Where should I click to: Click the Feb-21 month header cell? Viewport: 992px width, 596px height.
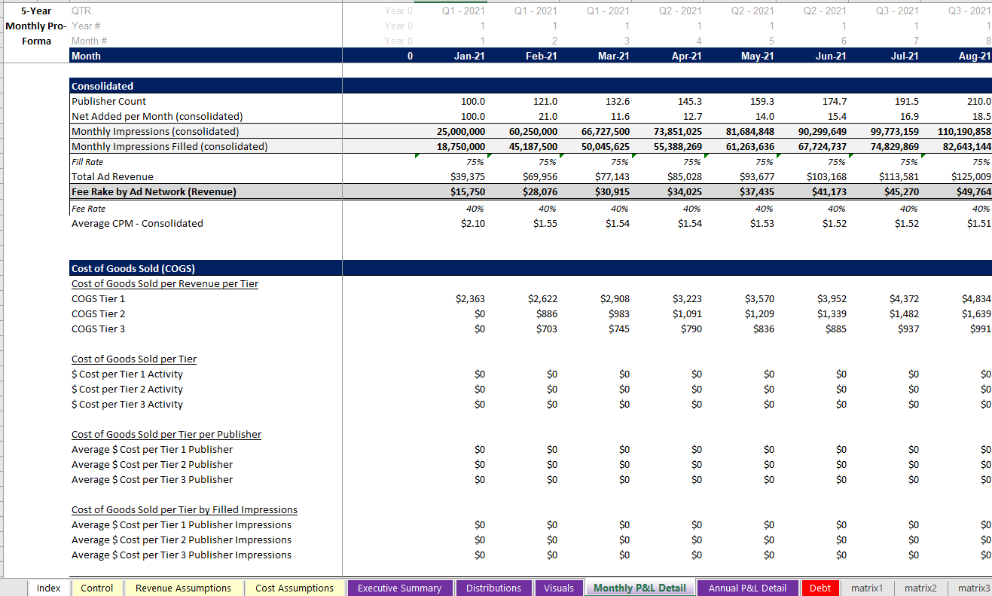pyautogui.click(x=523, y=56)
